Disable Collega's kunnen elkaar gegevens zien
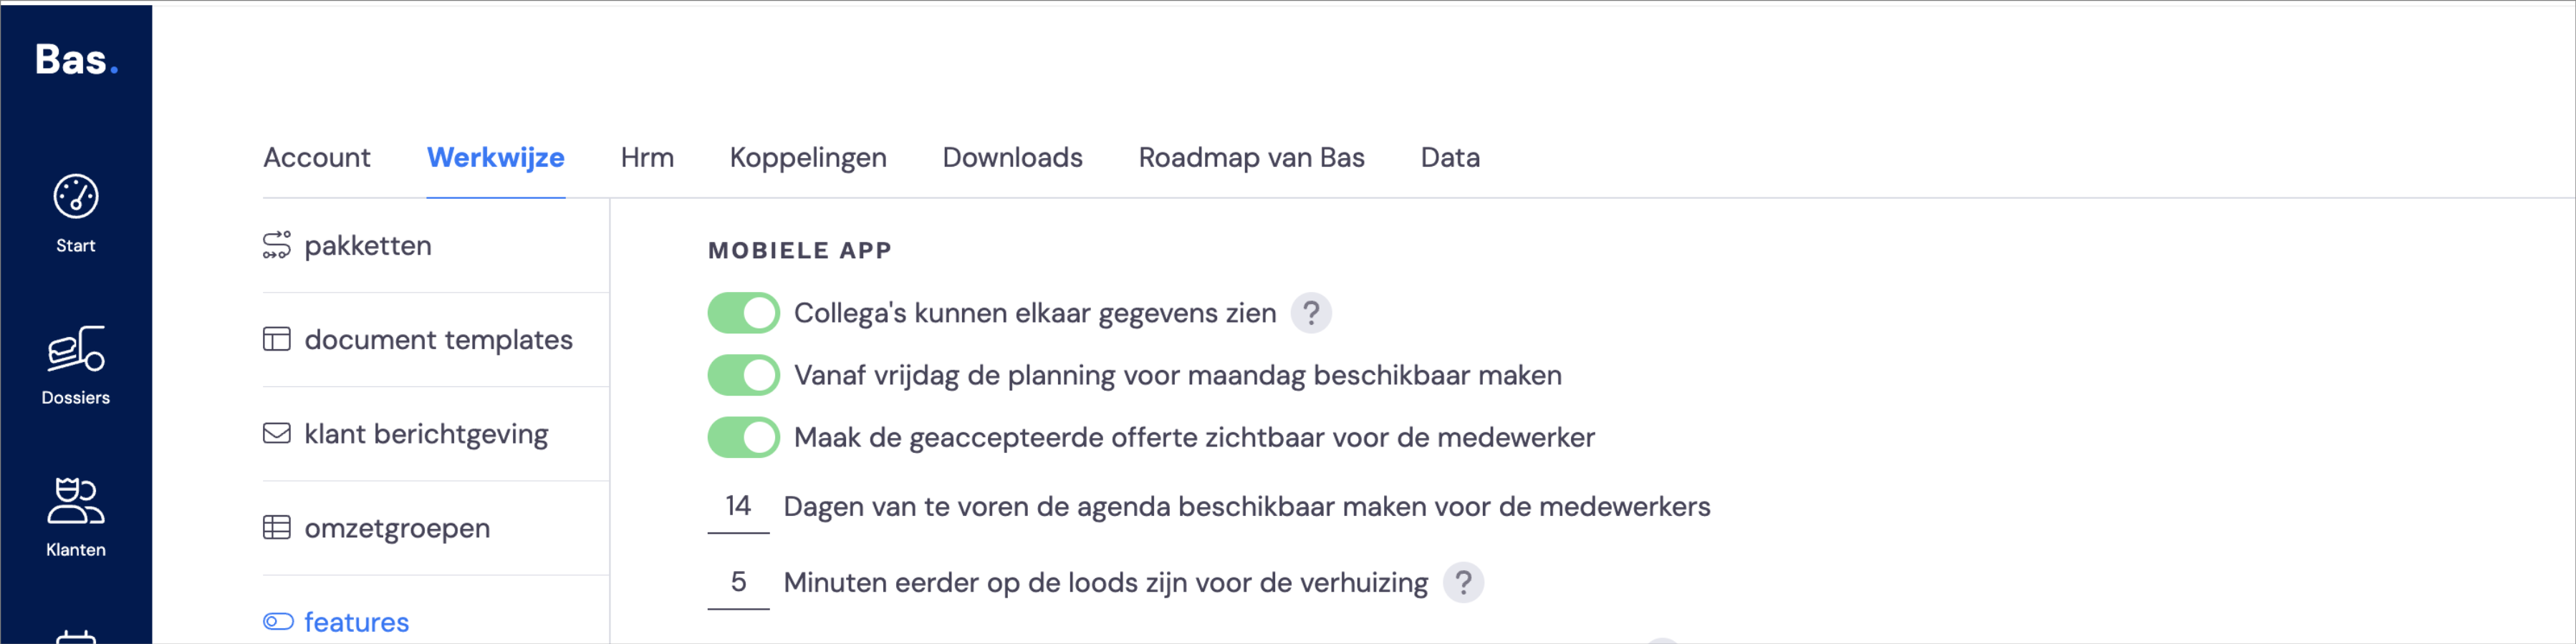 tap(743, 313)
